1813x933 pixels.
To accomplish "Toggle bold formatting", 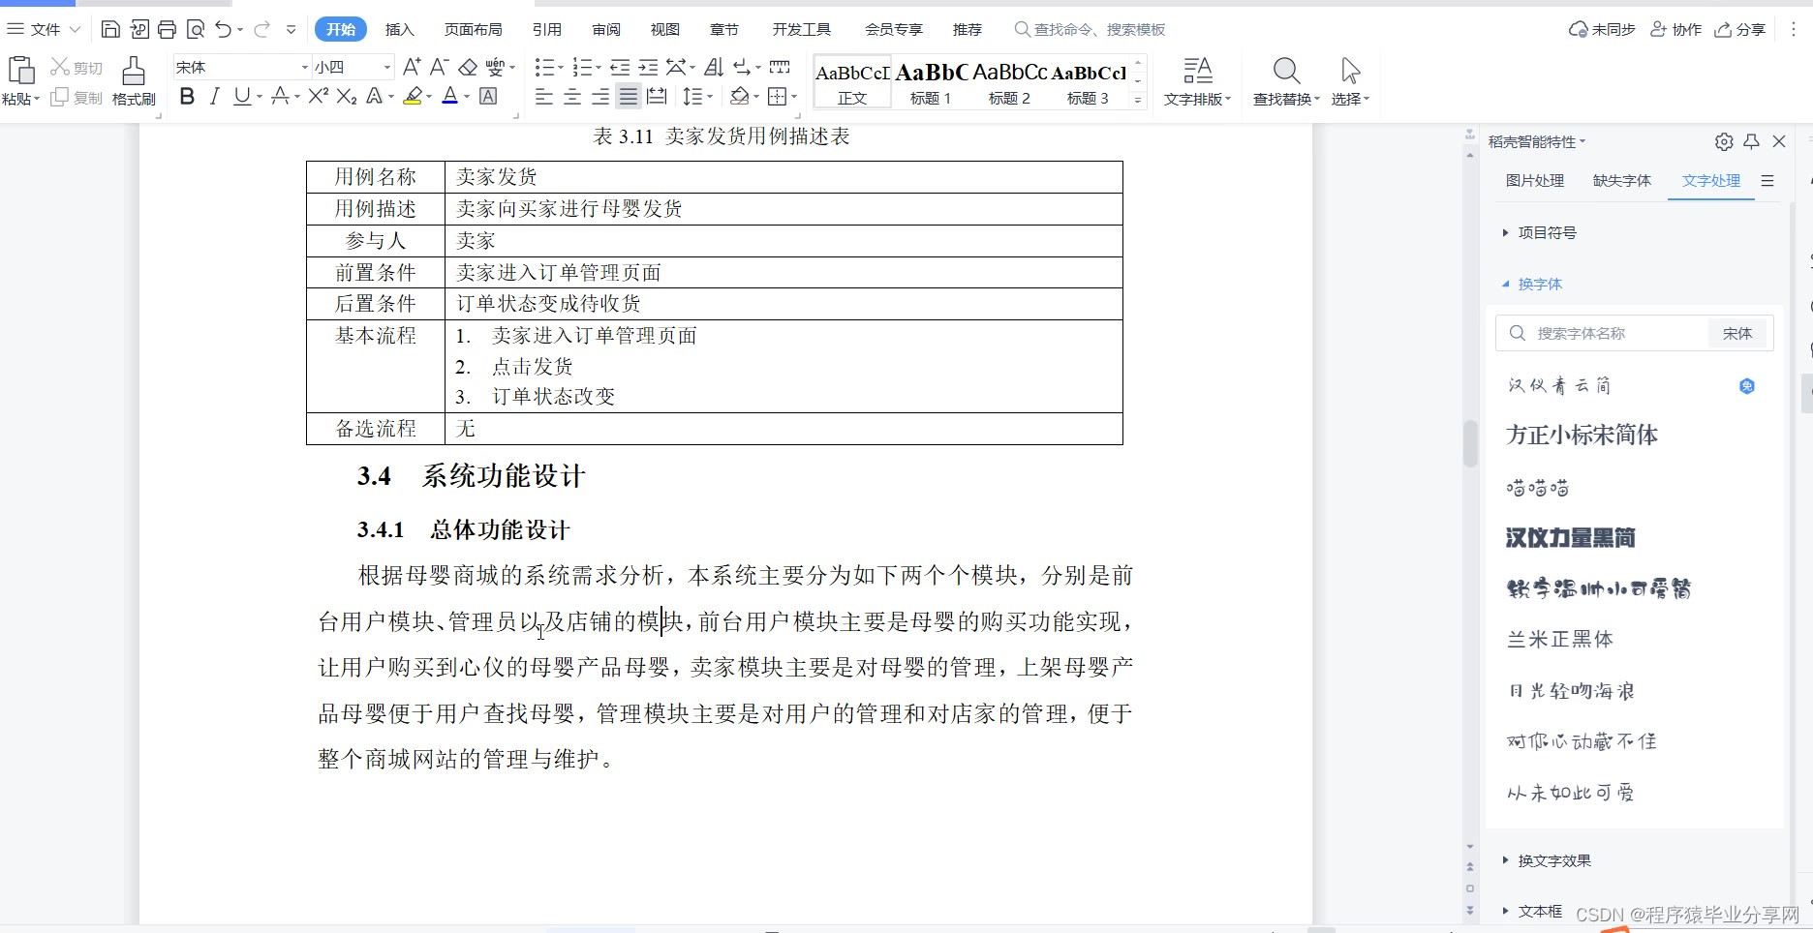I will pyautogui.click(x=188, y=96).
